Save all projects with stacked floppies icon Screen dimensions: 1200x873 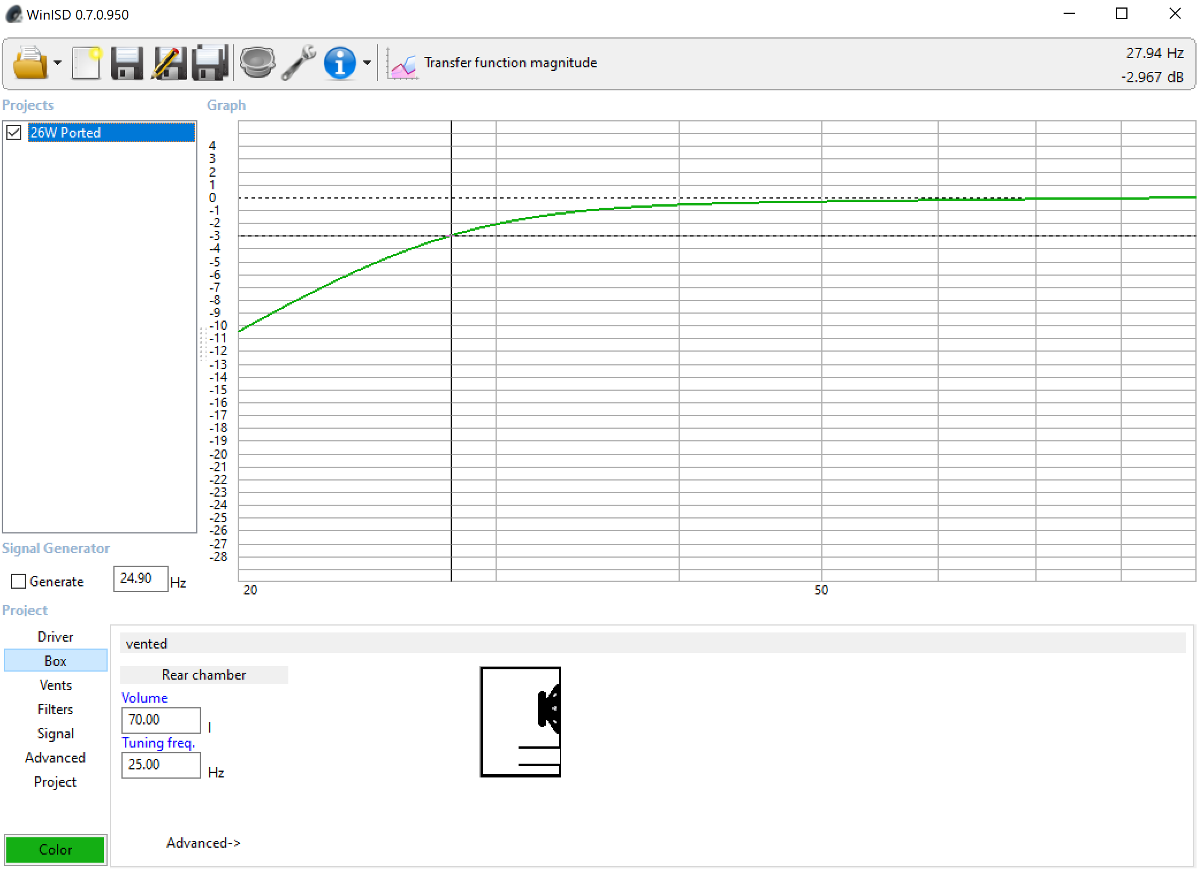tap(210, 62)
